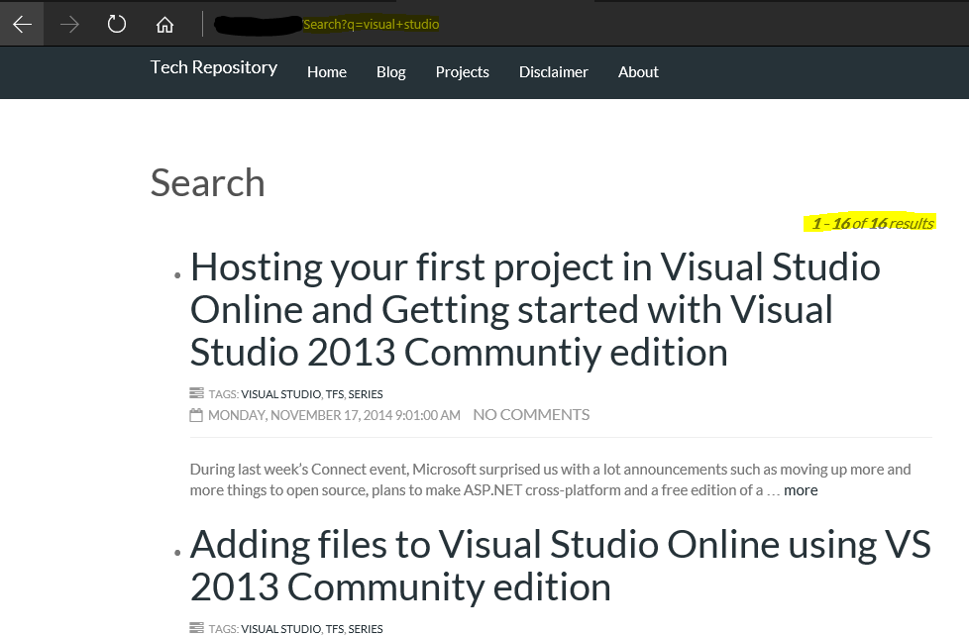This screenshot has width=969, height=638.
Task: Go to the About page
Action: [638, 72]
